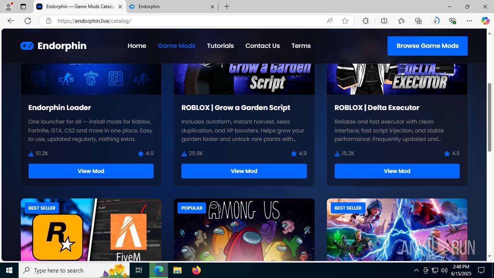Click the Endorphin brand name
Image resolution: width=494 pixels, height=278 pixels.
62,46
